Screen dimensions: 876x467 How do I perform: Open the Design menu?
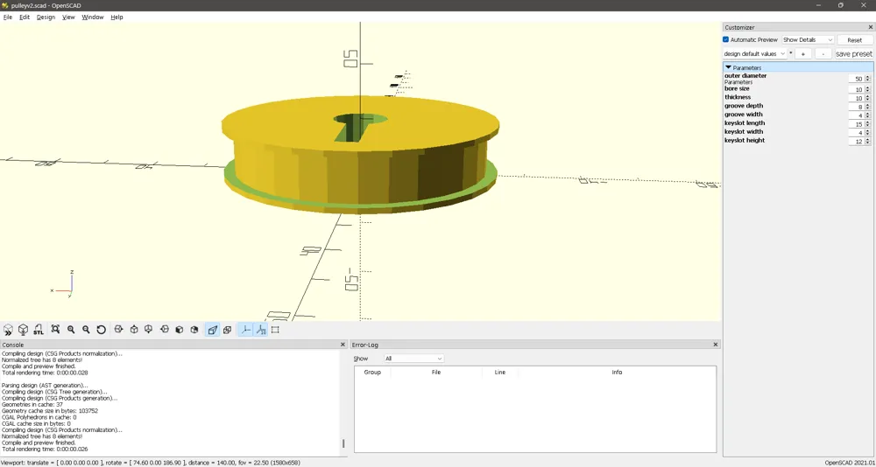pos(46,17)
